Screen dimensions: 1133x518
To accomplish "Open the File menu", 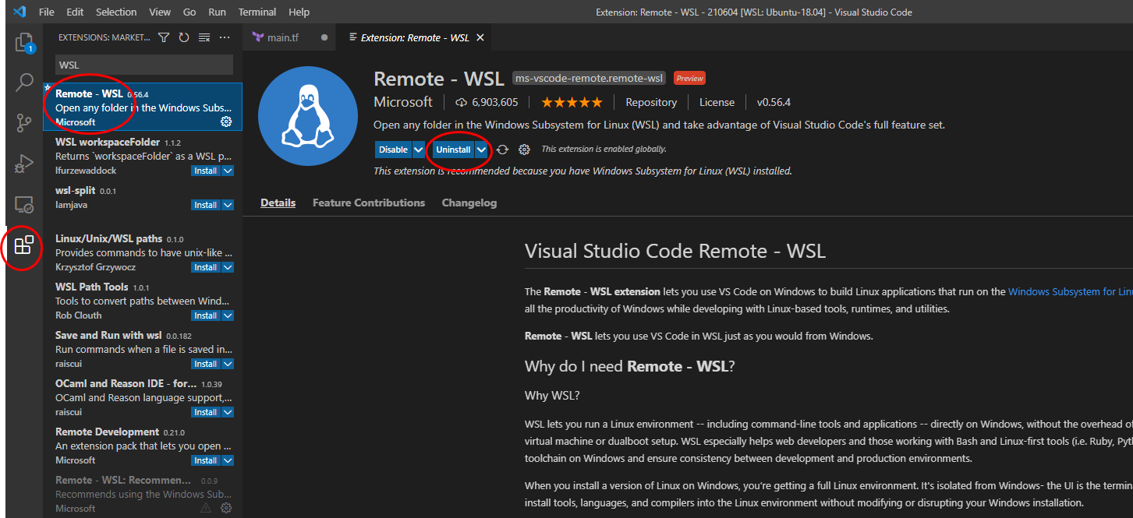I will (x=46, y=12).
